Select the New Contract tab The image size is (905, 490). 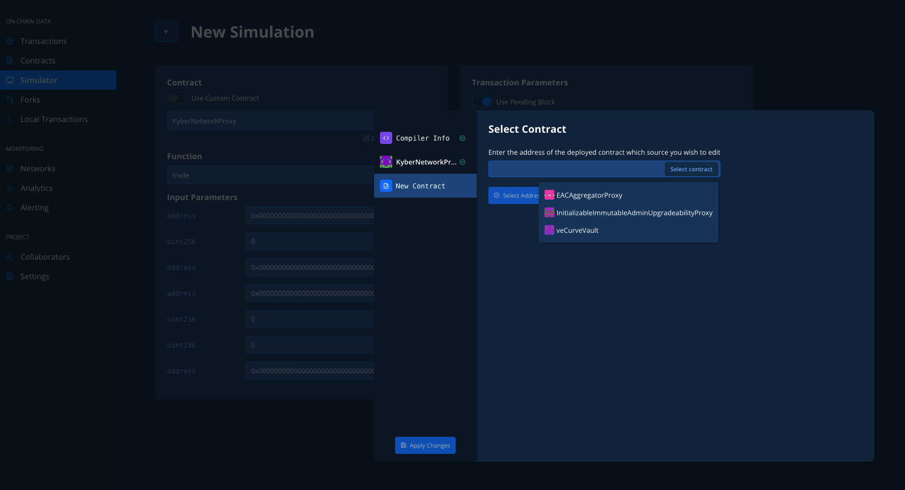click(x=425, y=186)
